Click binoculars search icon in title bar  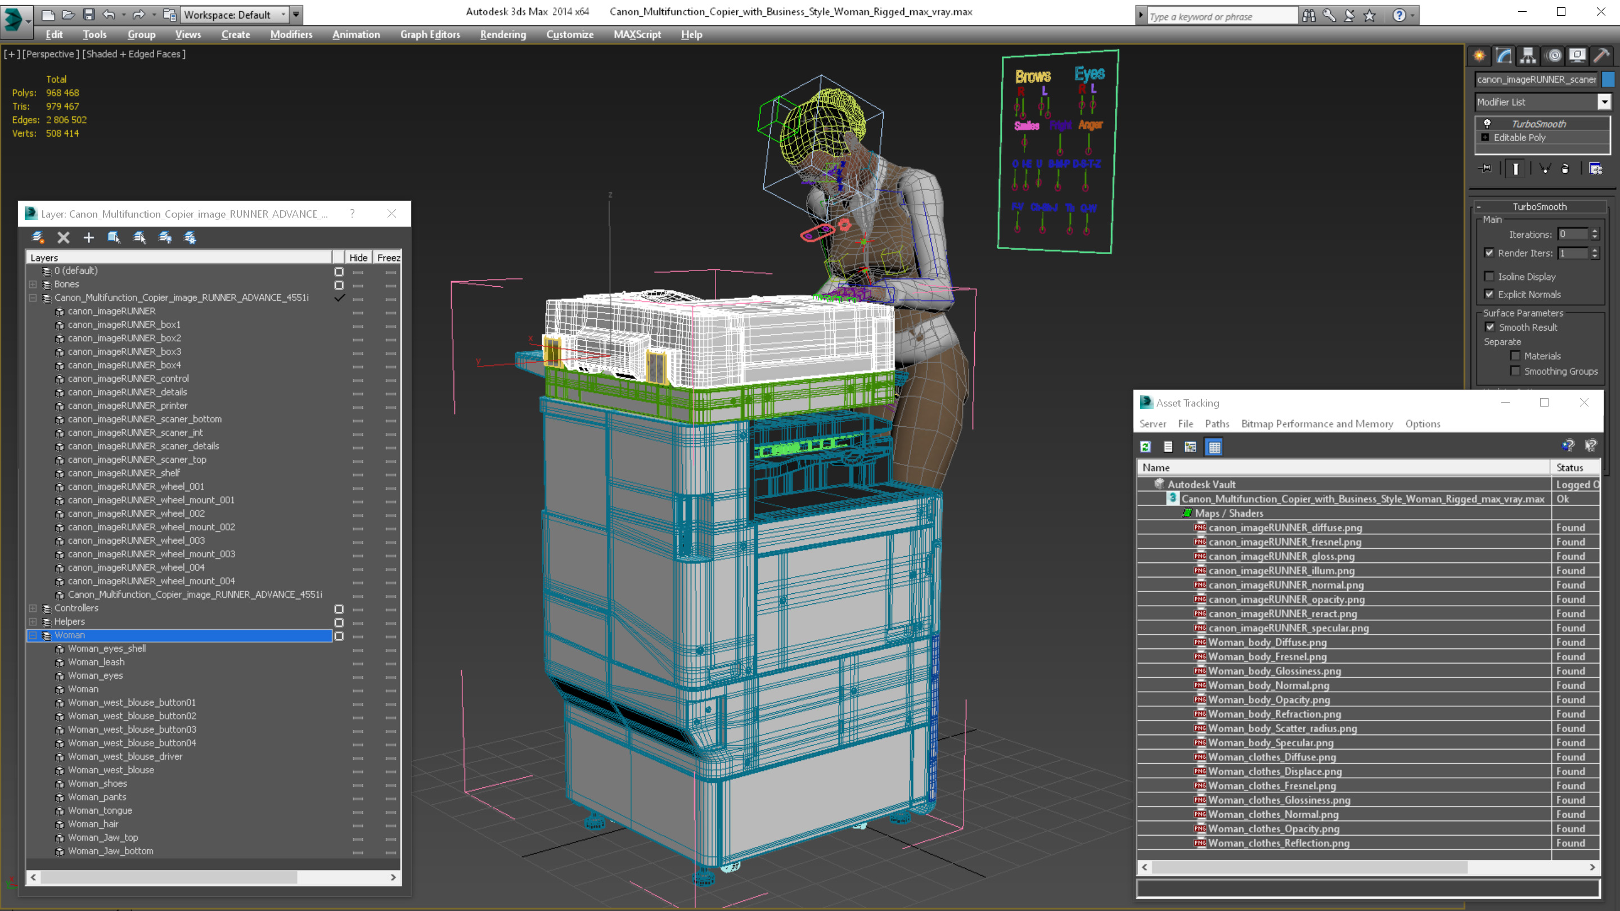click(1309, 15)
